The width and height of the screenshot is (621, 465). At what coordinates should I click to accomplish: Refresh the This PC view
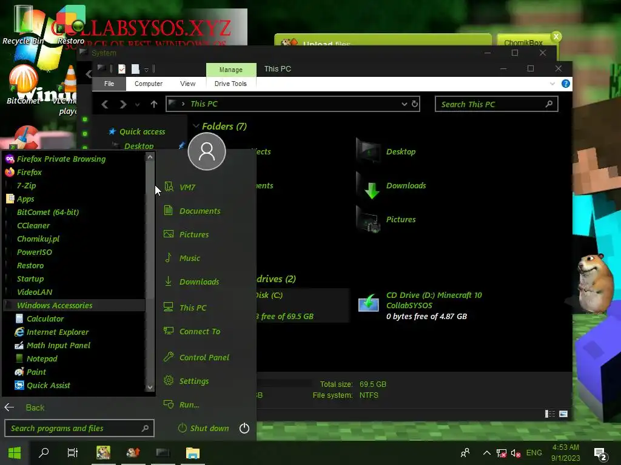point(415,104)
